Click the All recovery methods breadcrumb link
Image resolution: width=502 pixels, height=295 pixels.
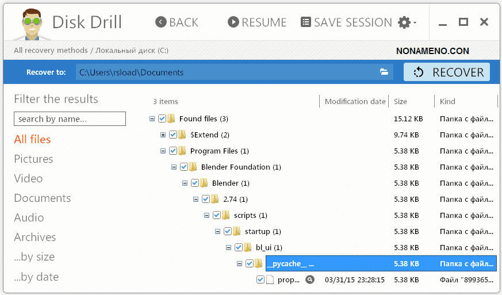point(51,51)
